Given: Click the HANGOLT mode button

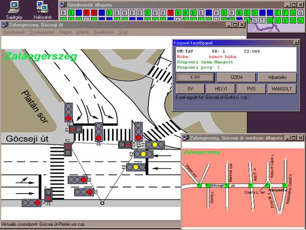Looking at the screenshot, I should [x=280, y=88].
